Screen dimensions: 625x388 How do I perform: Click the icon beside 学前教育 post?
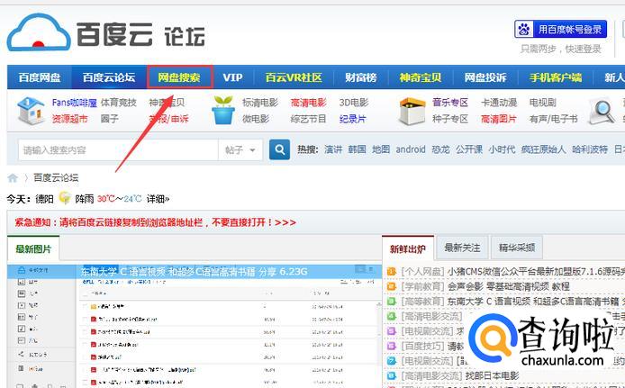[x=392, y=286]
